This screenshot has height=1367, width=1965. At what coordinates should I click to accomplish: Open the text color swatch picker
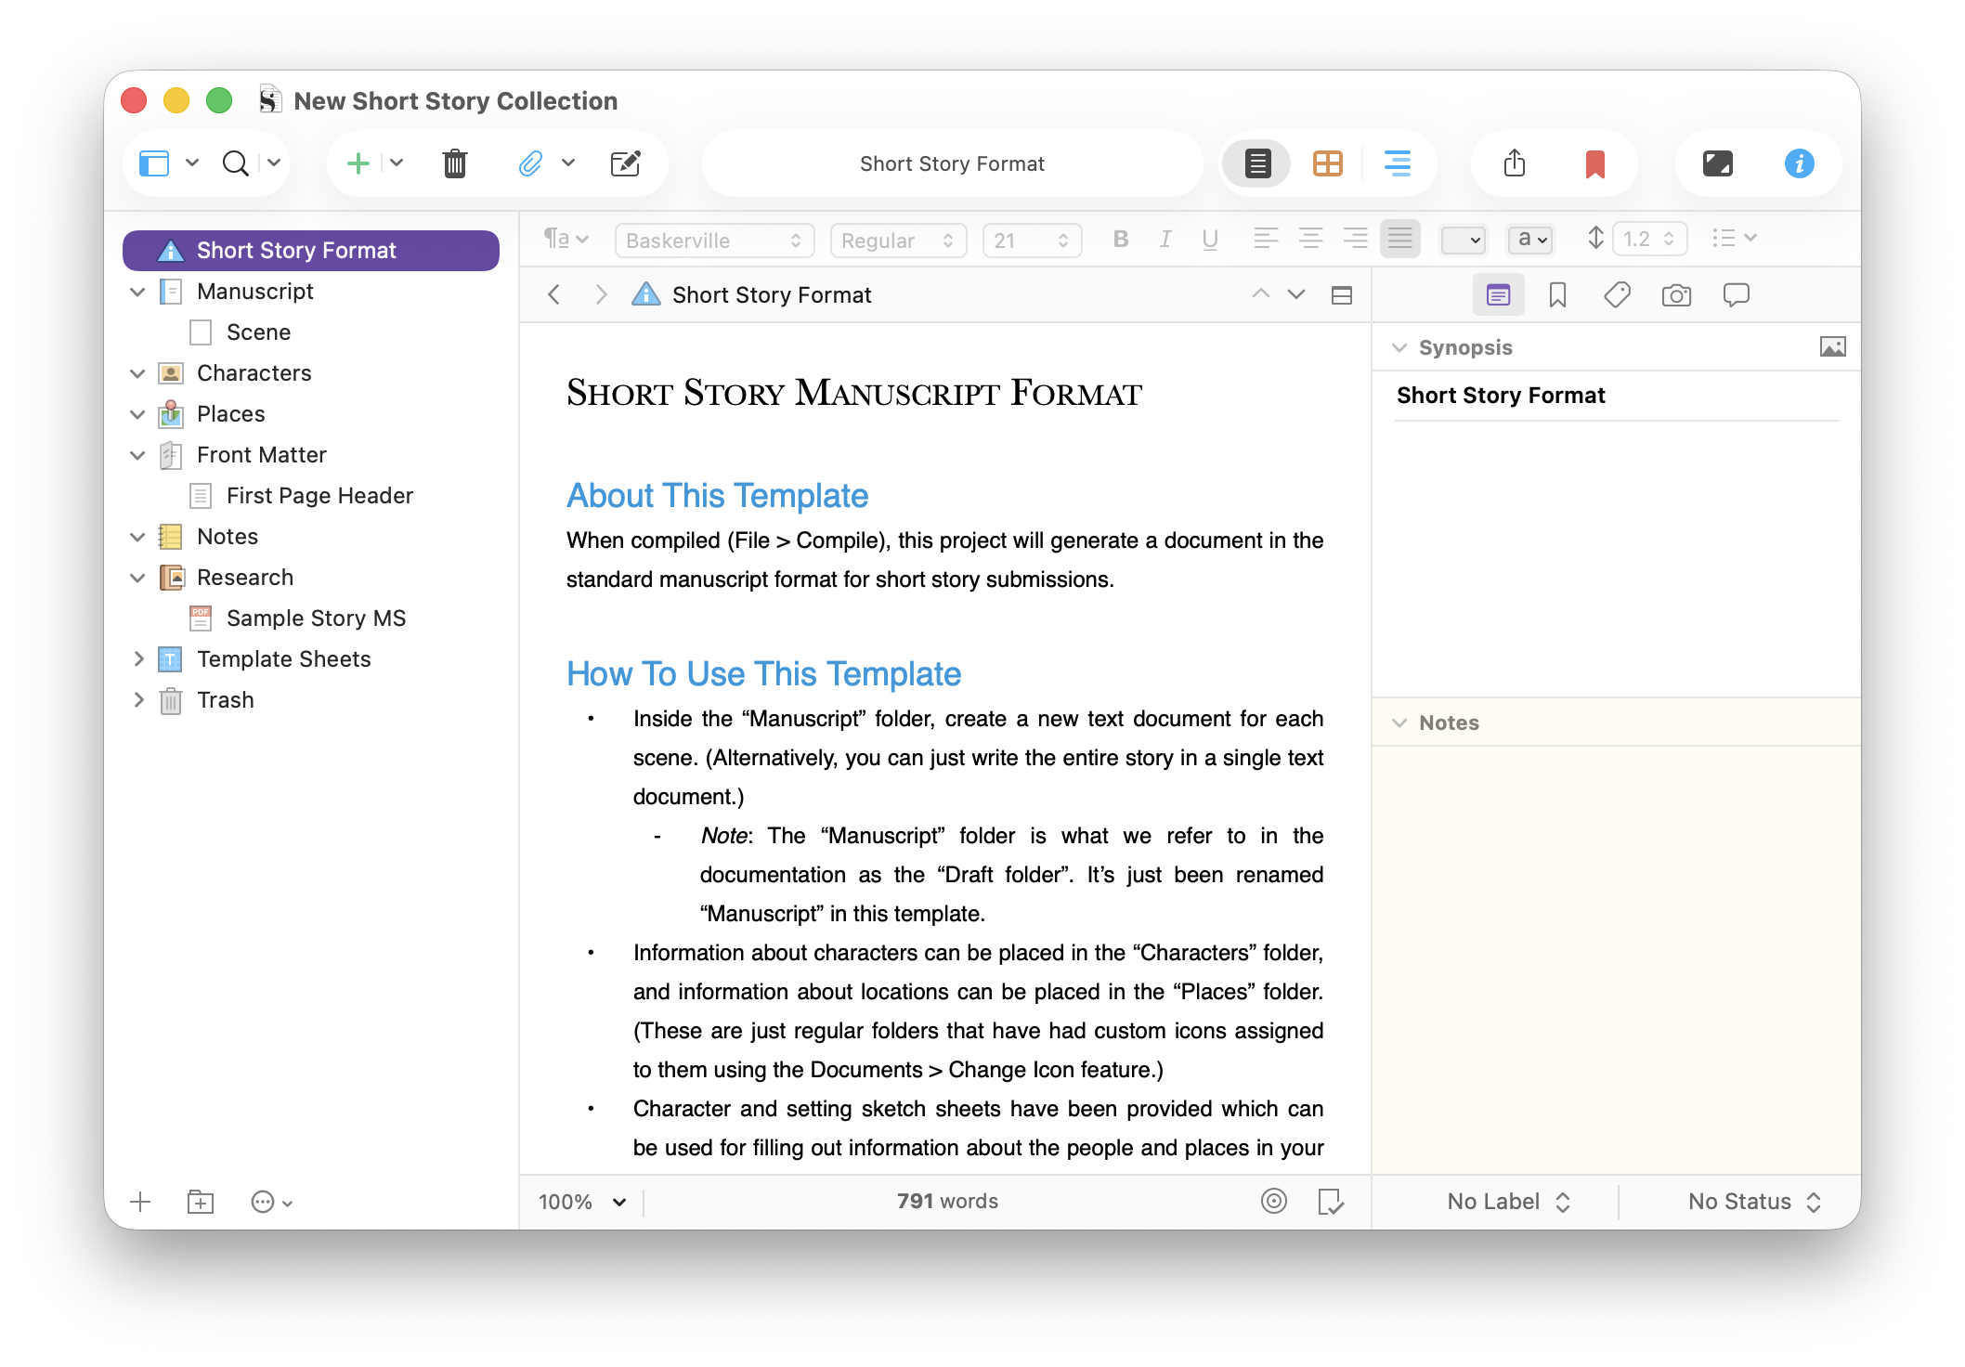[1463, 241]
